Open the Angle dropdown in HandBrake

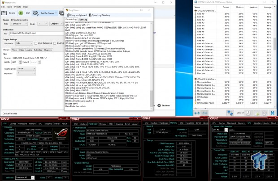(43, 24)
